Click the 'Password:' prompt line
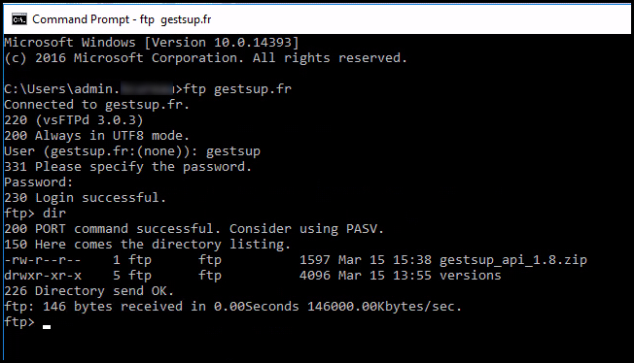Image resolution: width=634 pixels, height=363 pixels. pos(39,182)
